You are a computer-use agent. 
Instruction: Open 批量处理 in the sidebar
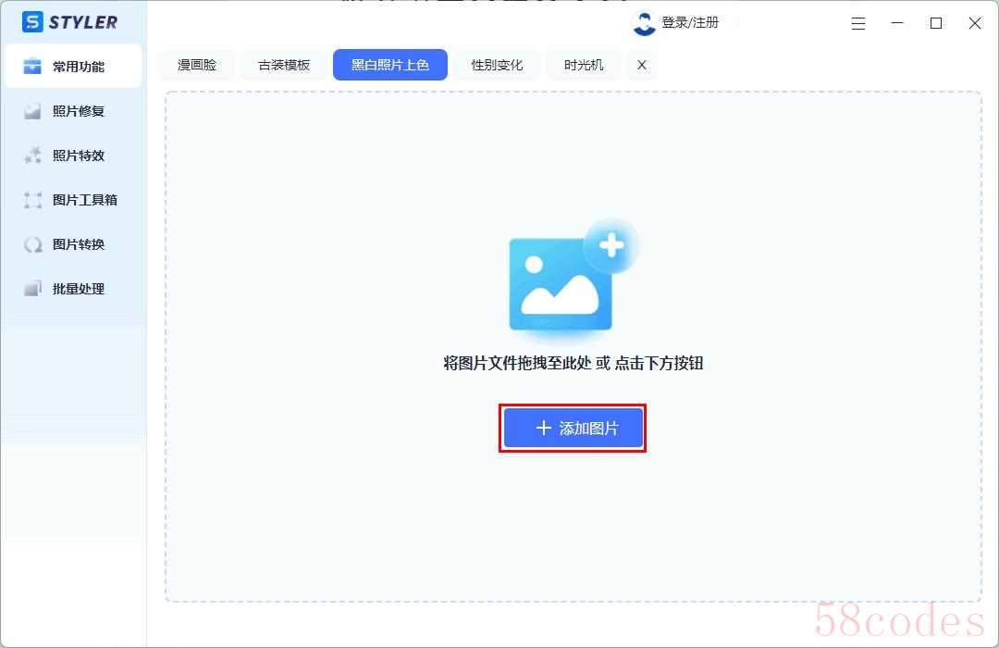click(73, 289)
